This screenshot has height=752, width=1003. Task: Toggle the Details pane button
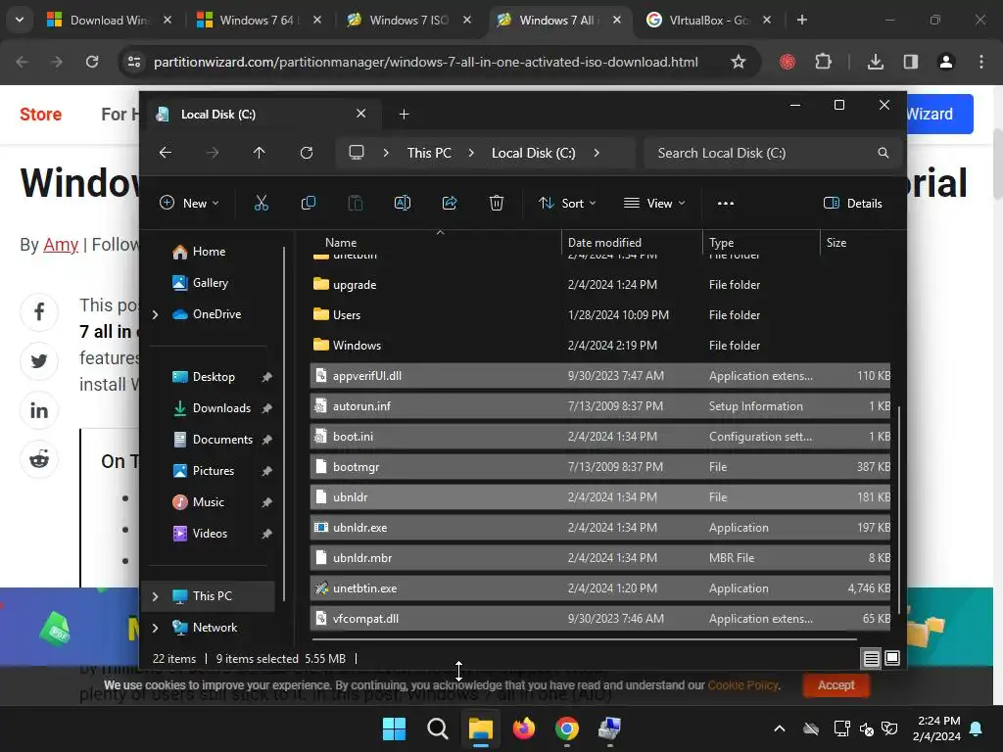pyautogui.click(x=853, y=204)
